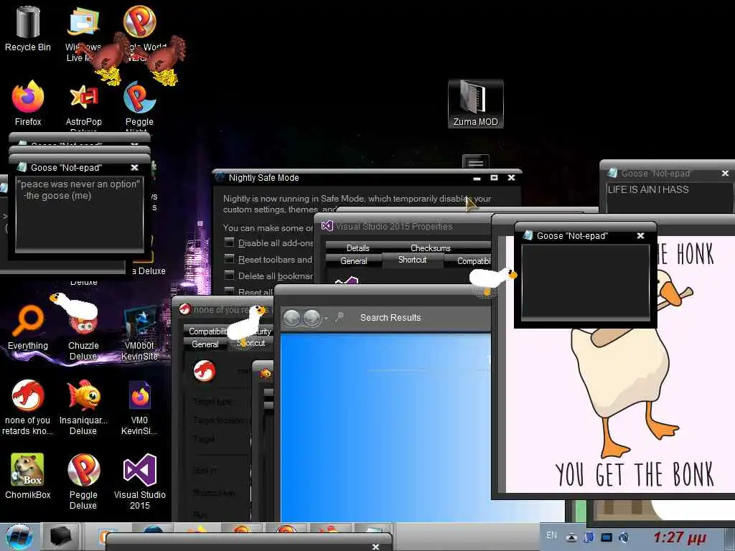Switch to Details tab in Visual Studio Properties

357,248
